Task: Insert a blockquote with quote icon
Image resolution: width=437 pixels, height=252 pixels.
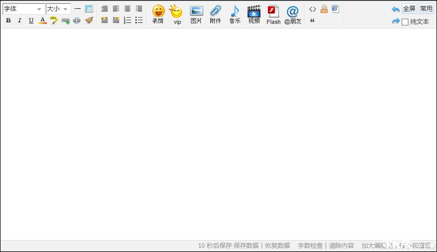Action: click(313, 21)
